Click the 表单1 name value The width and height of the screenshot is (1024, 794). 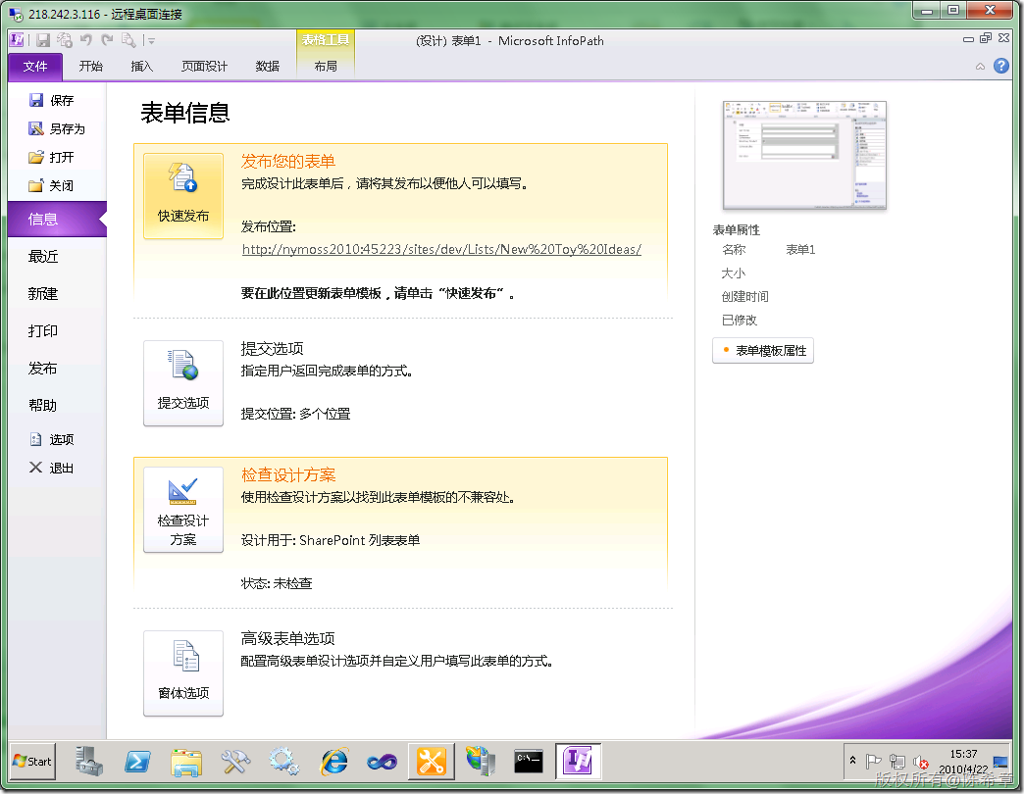(x=800, y=250)
